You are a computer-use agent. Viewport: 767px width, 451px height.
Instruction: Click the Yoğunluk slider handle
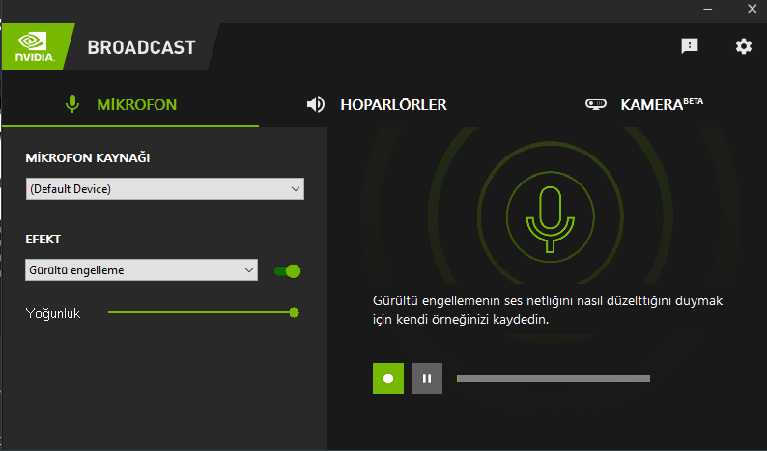[294, 313]
